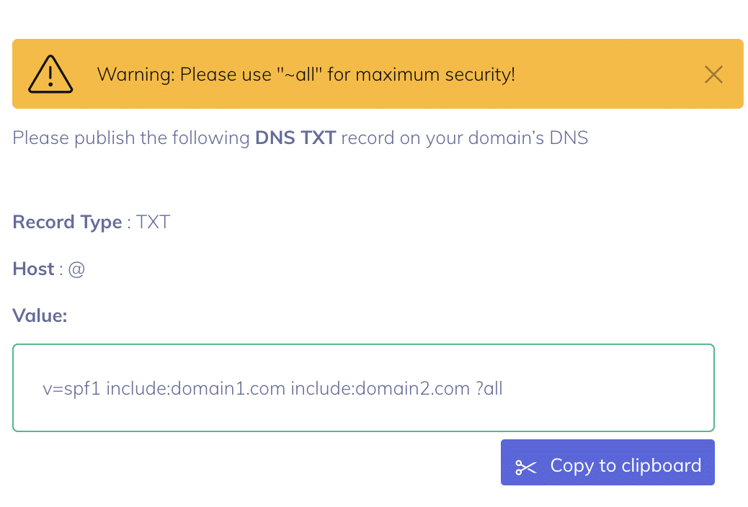This screenshot has width=748, height=507.
Task: Click include:domain2.com in the SPF record
Action: tap(380, 389)
